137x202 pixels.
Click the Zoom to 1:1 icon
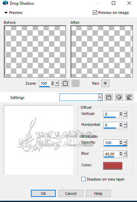click(x=75, y=83)
